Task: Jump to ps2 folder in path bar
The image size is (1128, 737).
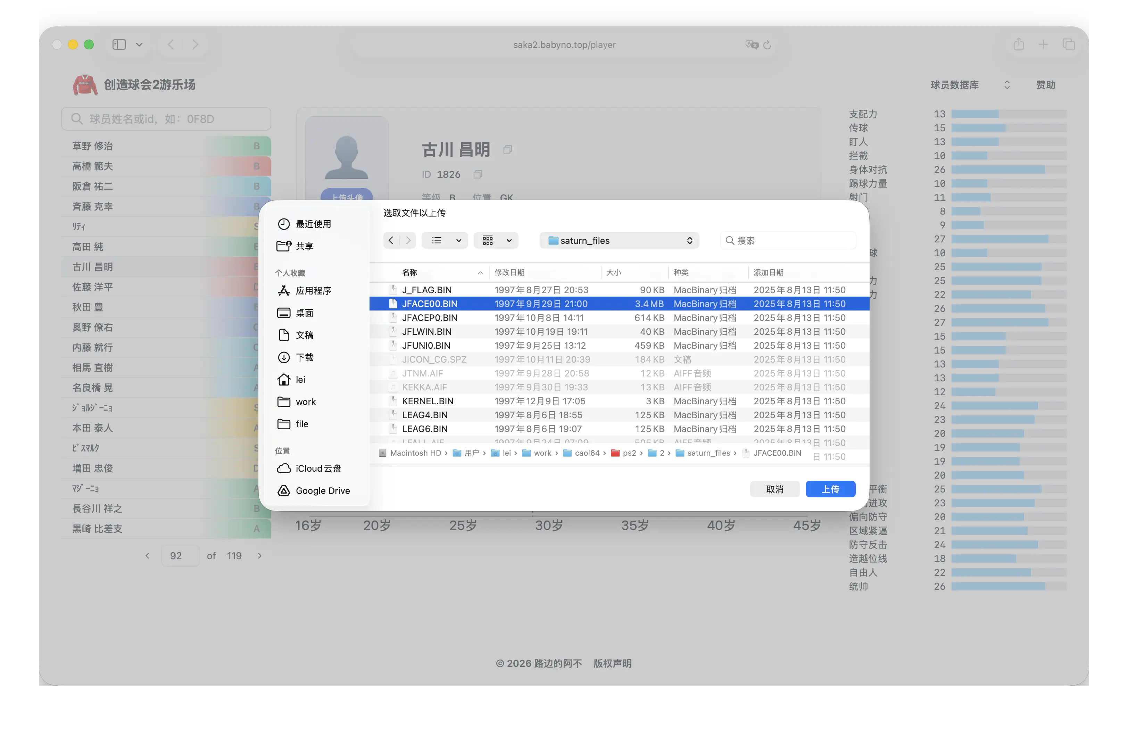Action: (624, 453)
